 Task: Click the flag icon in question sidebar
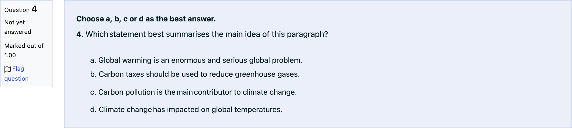point(8,69)
